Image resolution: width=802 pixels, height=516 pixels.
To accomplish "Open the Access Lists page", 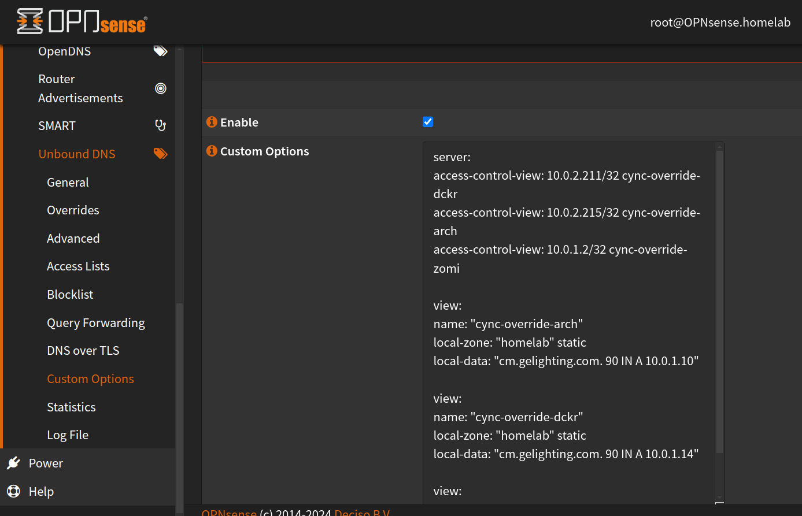I will coord(78,266).
